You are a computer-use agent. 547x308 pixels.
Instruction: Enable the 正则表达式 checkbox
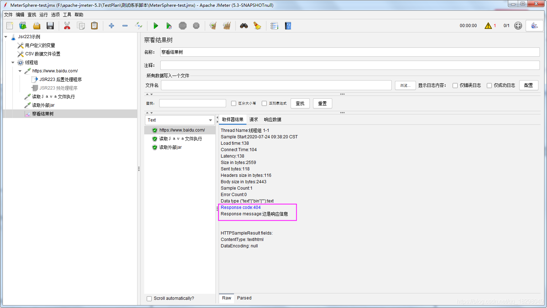pos(264,103)
